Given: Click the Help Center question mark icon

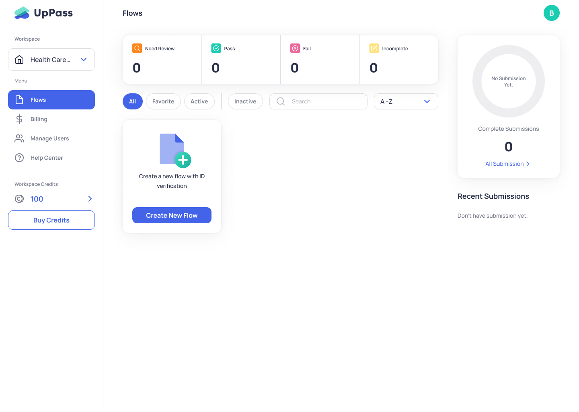Looking at the screenshot, I should (19, 158).
